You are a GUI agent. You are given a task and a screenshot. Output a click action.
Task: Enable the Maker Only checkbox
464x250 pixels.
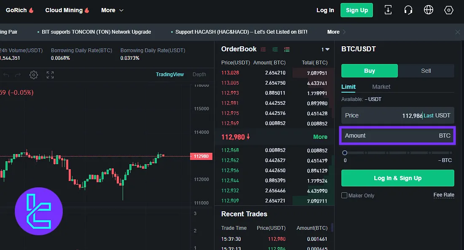point(344,195)
